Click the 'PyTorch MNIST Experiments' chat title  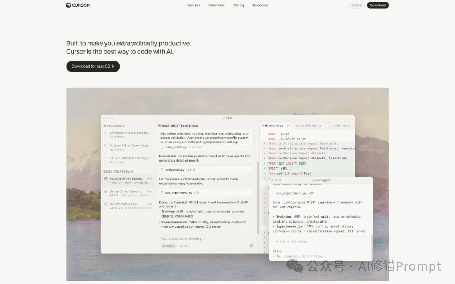(178, 126)
